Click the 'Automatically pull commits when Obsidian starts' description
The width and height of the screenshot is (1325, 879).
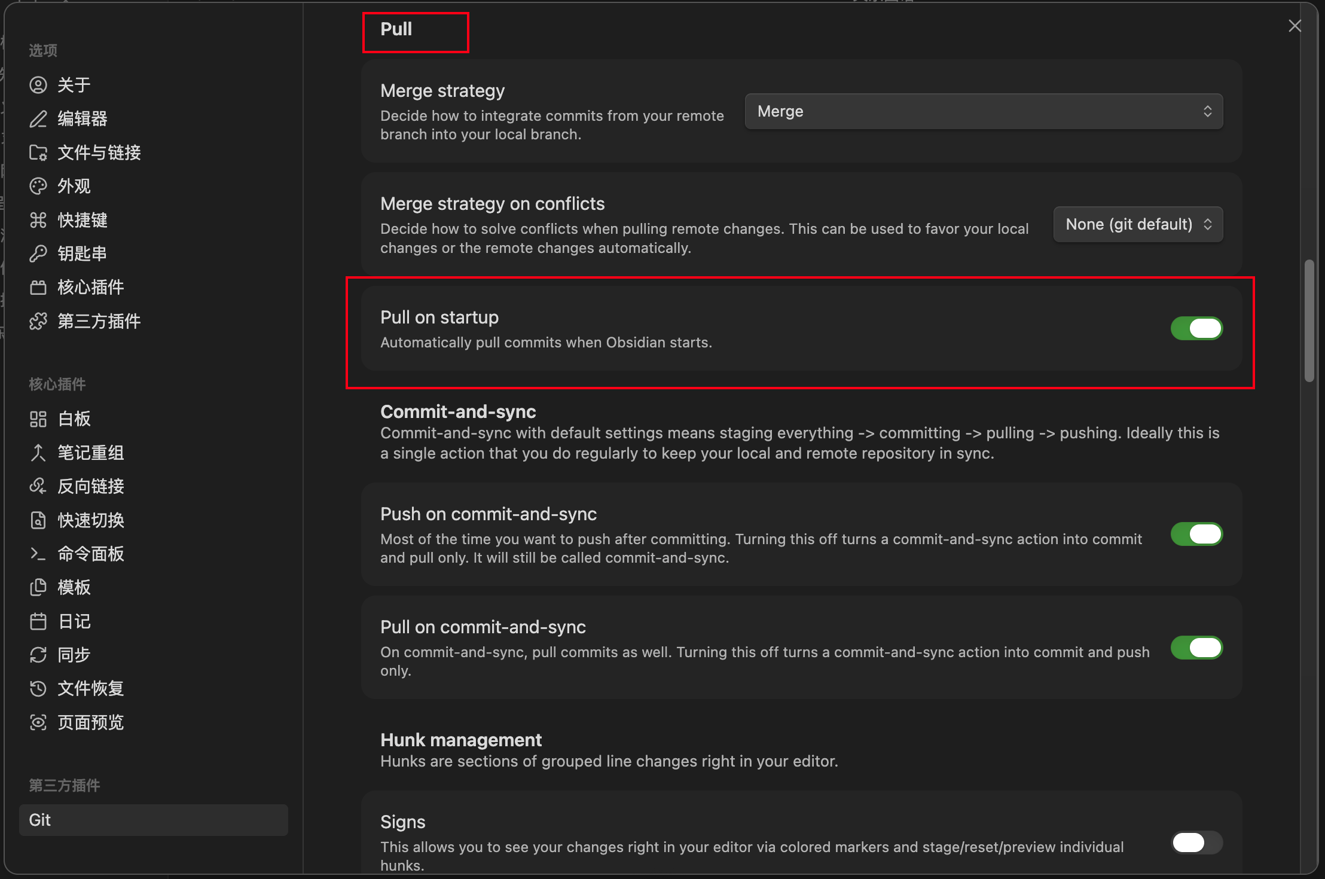point(546,343)
